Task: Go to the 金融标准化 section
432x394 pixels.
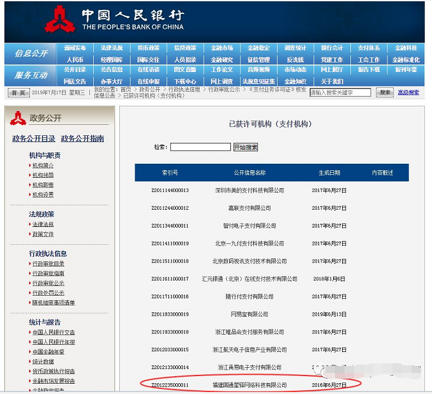Action: coord(406,60)
